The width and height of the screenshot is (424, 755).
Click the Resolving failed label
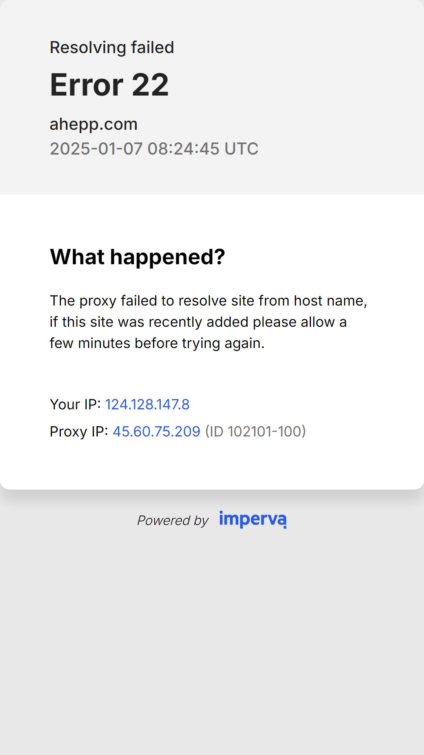click(x=112, y=48)
